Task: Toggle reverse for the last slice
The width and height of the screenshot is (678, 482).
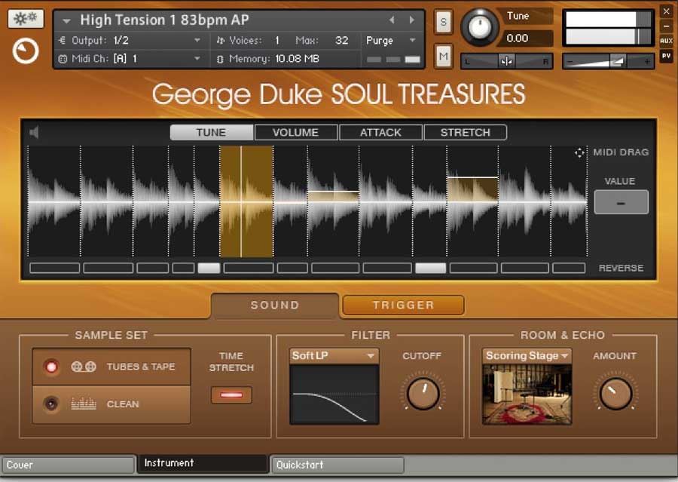Action: [569, 268]
